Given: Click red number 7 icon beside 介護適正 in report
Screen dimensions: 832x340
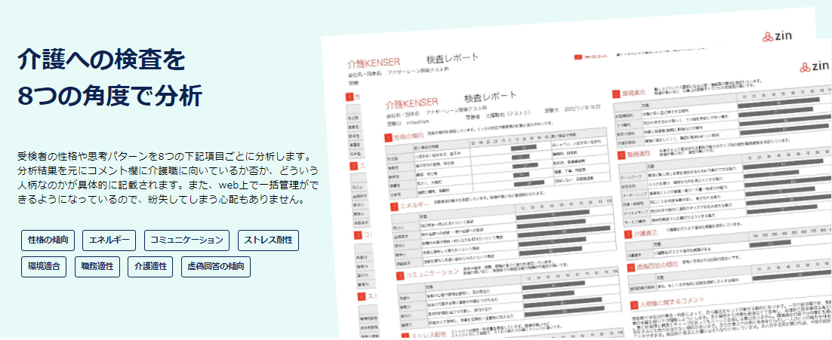Looking at the screenshot, I should [627, 233].
